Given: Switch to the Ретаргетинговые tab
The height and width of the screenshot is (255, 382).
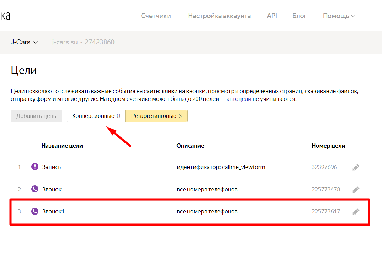Looking at the screenshot, I should [156, 116].
